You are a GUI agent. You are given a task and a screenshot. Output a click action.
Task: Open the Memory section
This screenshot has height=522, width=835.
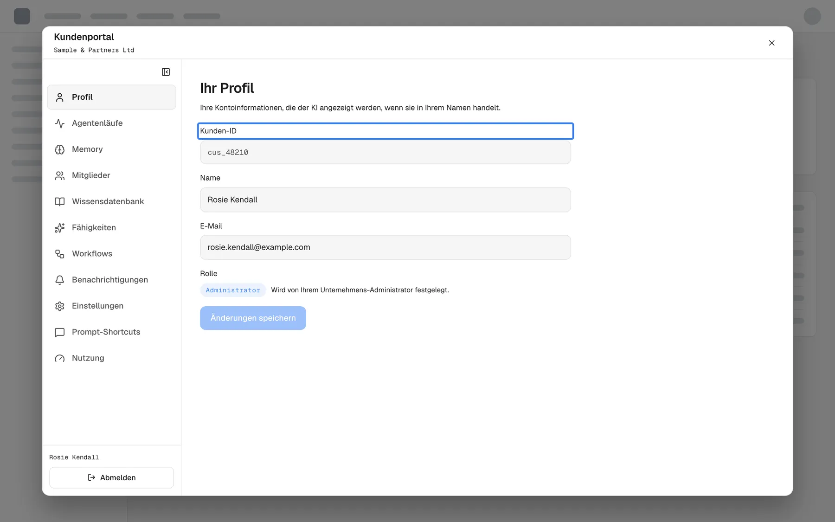coord(111,149)
